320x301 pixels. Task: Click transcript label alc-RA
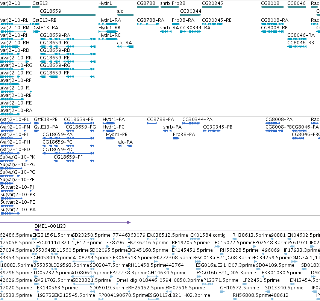[x=125, y=42]
